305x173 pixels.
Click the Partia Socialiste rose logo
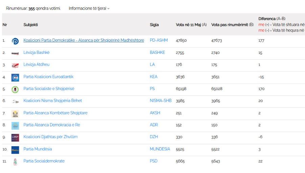click(x=15, y=89)
